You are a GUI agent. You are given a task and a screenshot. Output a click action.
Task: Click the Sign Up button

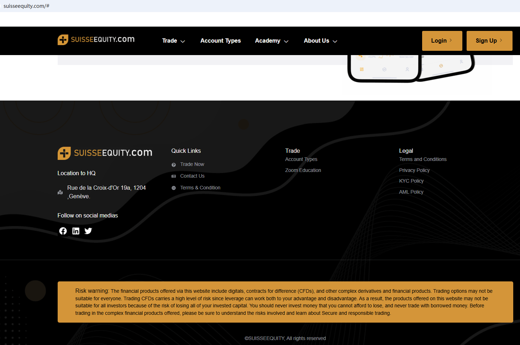pos(489,41)
